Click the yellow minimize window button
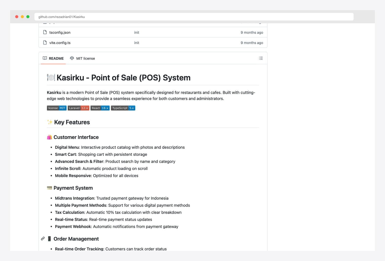This screenshot has height=261, width=385. point(22,17)
